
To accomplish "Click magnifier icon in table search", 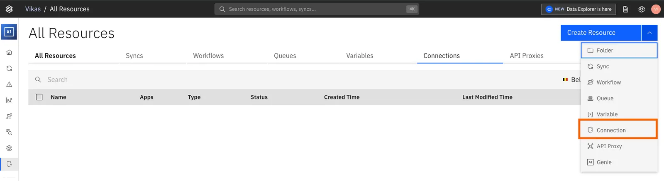I will point(38,80).
